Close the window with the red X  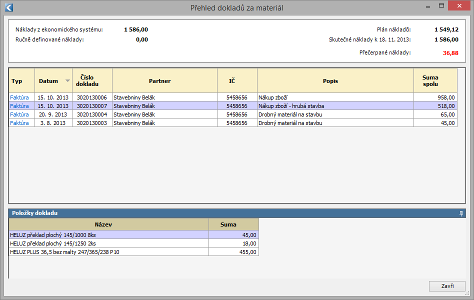(459, 5)
